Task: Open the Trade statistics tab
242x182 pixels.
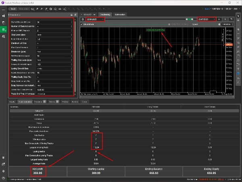Action: [x=25, y=102]
